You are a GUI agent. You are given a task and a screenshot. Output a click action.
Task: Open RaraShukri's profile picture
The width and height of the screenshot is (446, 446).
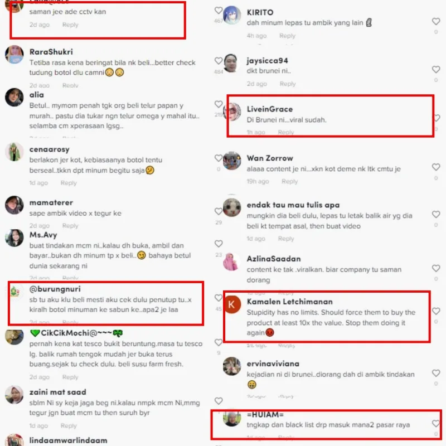tap(14, 54)
